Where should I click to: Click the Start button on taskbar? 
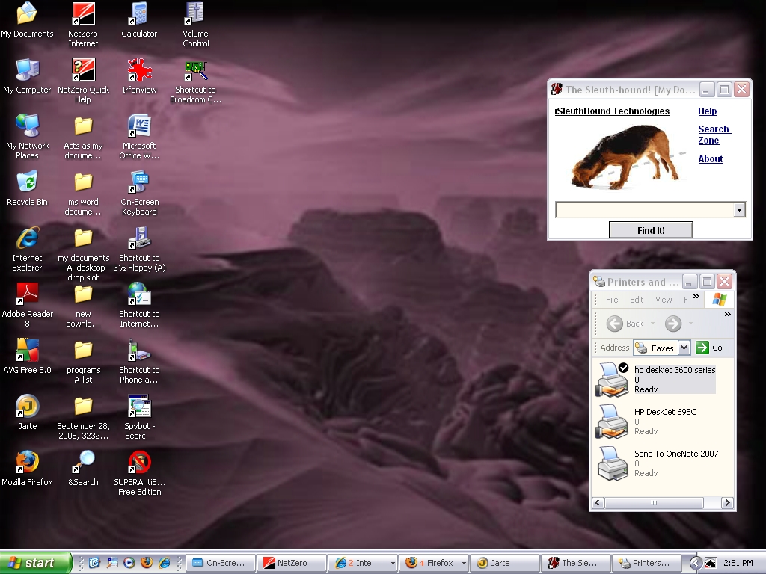35,563
